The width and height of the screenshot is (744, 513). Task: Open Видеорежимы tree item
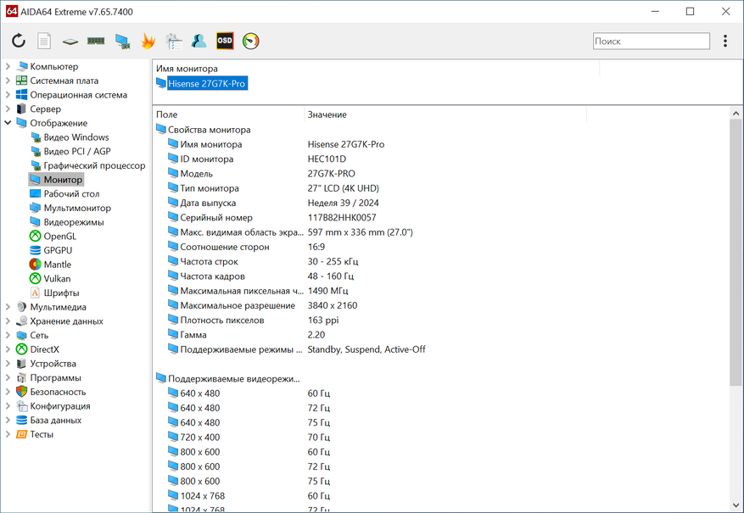point(67,222)
